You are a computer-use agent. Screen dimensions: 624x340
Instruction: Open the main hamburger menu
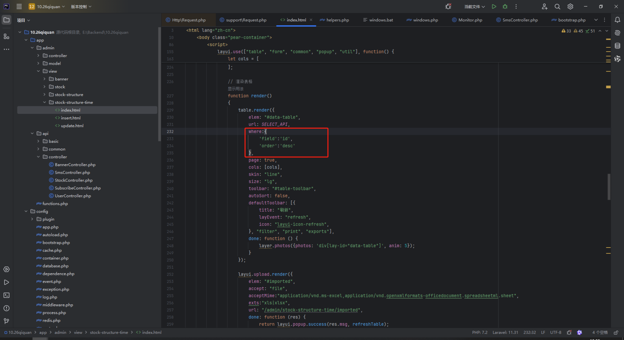click(x=19, y=7)
